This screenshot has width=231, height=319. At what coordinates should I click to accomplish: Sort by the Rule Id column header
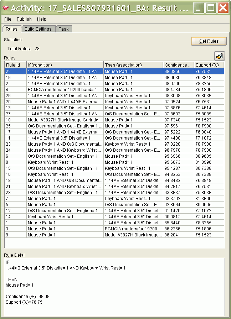tap(15, 65)
